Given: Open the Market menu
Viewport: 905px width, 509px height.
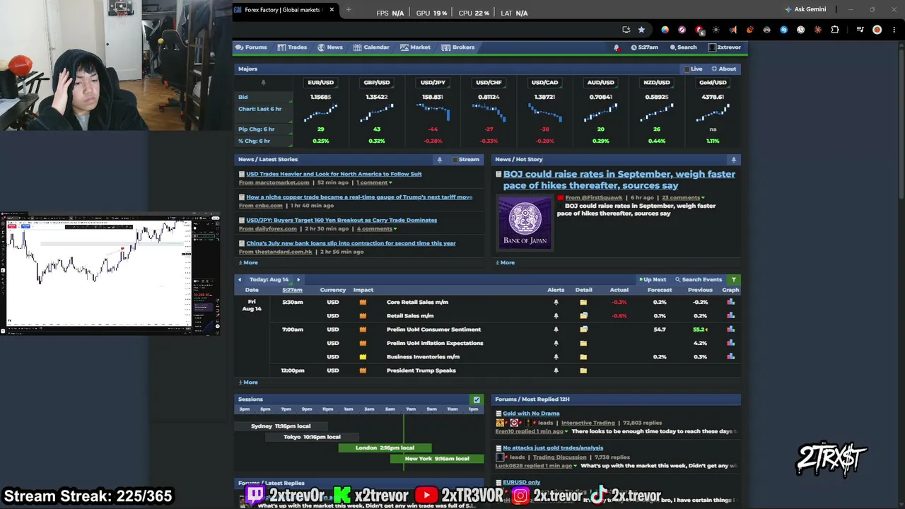Looking at the screenshot, I should point(415,47).
